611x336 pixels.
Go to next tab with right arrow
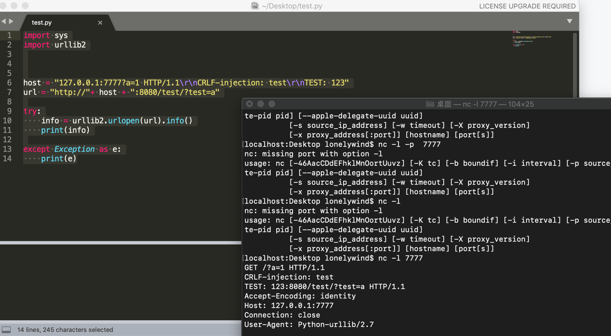[x=11, y=22]
